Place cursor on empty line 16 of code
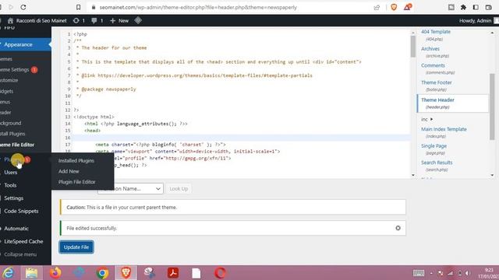 (x=241, y=138)
